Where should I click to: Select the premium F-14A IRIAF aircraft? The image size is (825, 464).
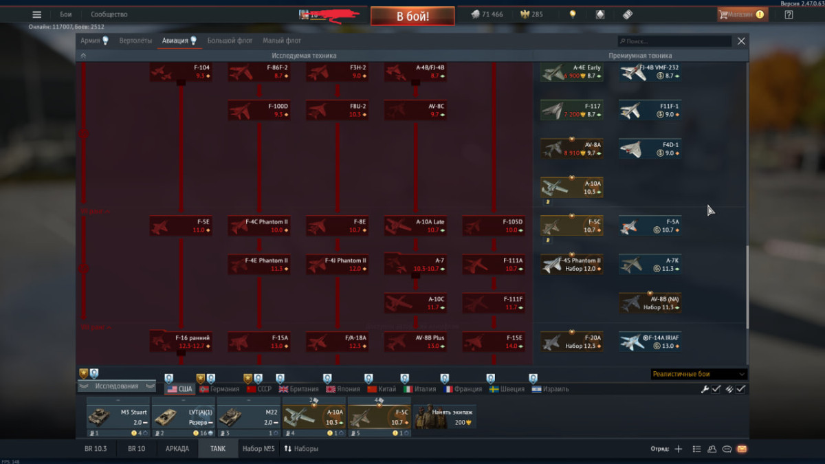pyautogui.click(x=650, y=342)
